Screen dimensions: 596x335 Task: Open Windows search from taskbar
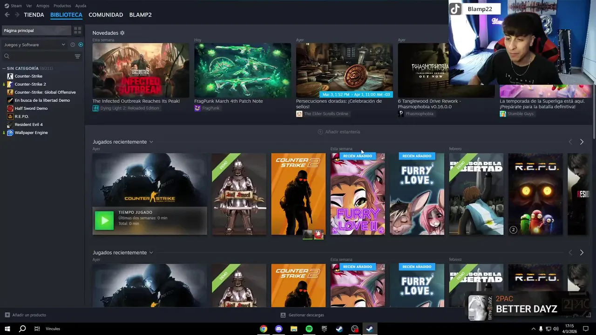click(x=22, y=328)
